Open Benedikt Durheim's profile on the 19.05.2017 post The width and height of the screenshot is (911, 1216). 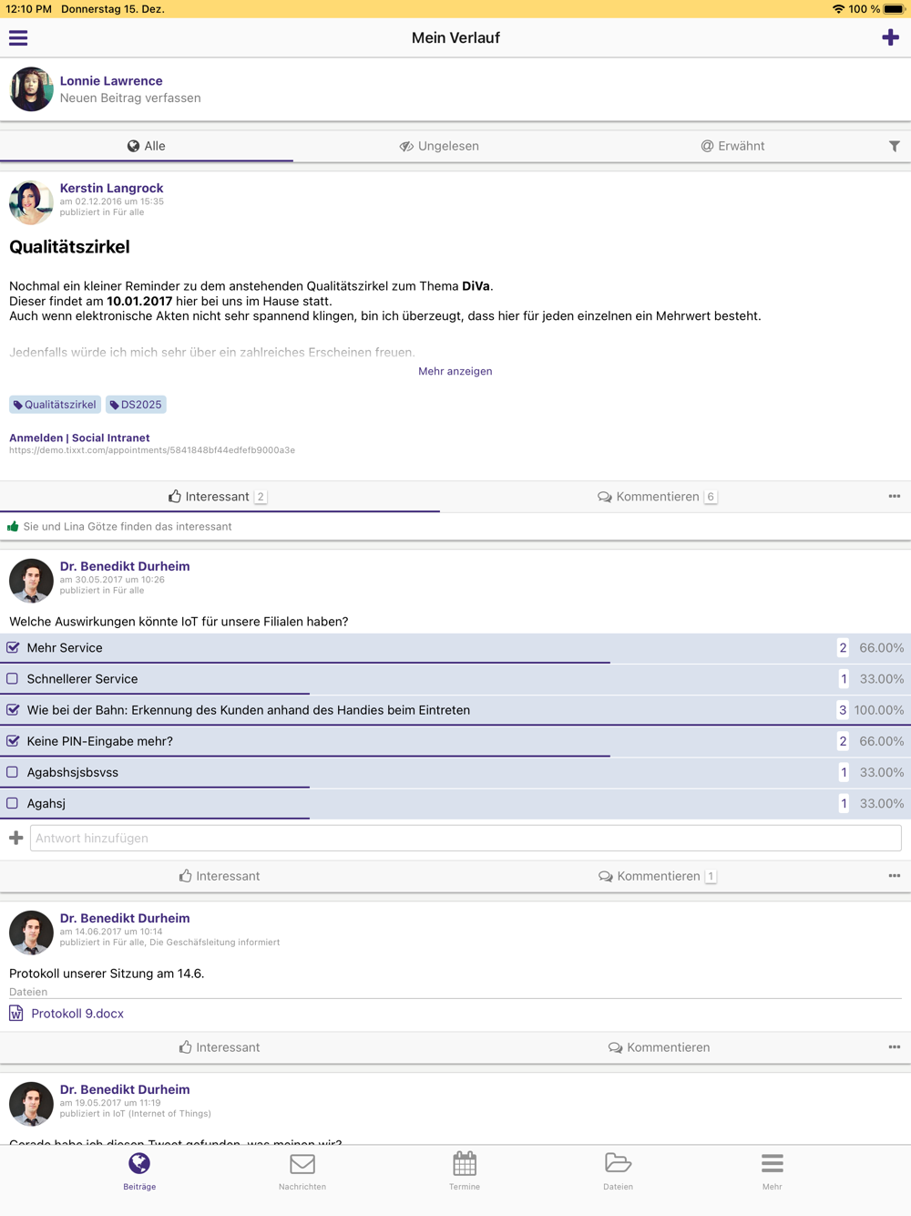pos(125,1089)
